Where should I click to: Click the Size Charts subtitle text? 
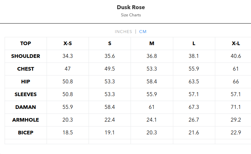[x=131, y=15]
